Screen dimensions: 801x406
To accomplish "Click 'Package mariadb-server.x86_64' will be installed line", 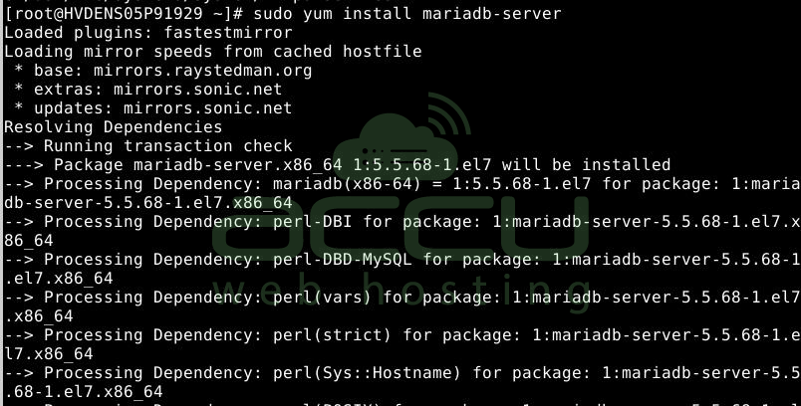I will pyautogui.click(x=362, y=165).
